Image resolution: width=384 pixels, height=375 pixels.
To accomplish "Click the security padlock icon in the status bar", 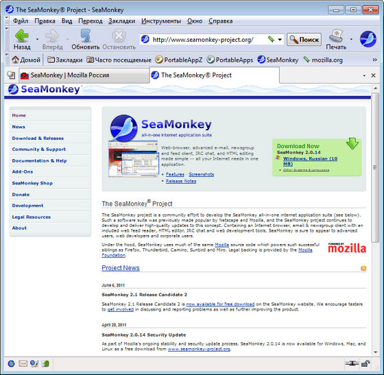I will pos(365,363).
